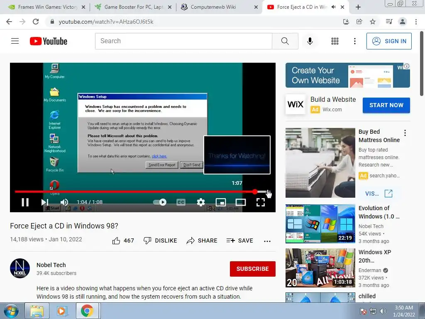425x319 pixels.
Task: Open Windows Explorer from taskbar
Action: 37,311
